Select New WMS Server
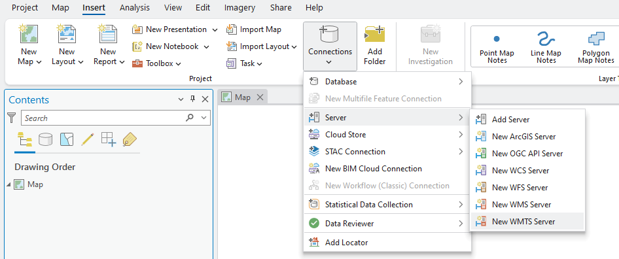 [x=527, y=205]
